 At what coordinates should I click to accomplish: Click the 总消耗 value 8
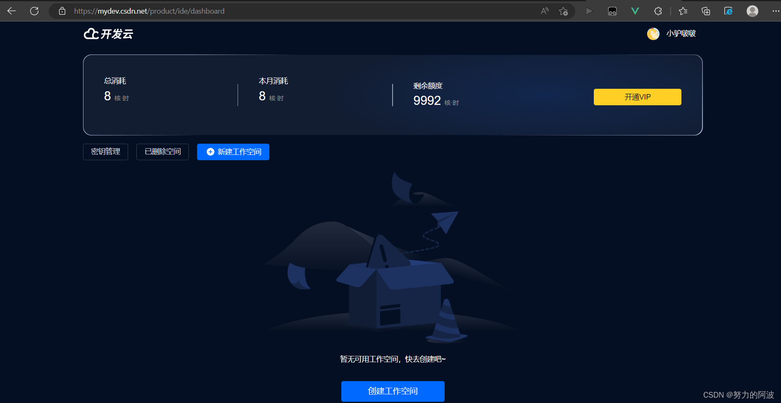pyautogui.click(x=107, y=96)
